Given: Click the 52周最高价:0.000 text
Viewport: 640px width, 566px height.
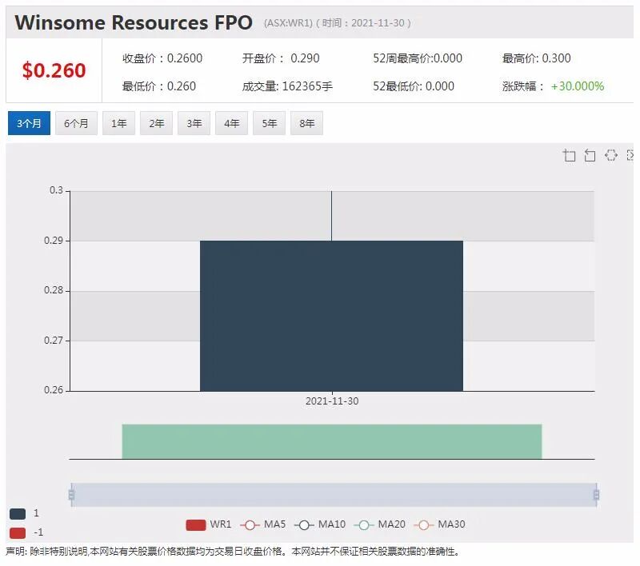Looking at the screenshot, I should (x=418, y=58).
